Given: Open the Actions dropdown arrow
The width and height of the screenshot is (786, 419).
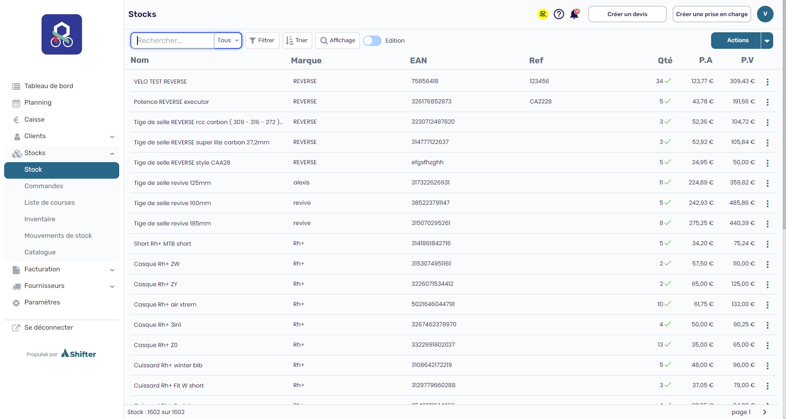Looking at the screenshot, I should click(767, 41).
